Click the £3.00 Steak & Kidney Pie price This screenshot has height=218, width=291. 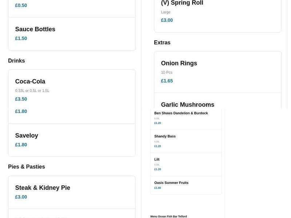21,197
